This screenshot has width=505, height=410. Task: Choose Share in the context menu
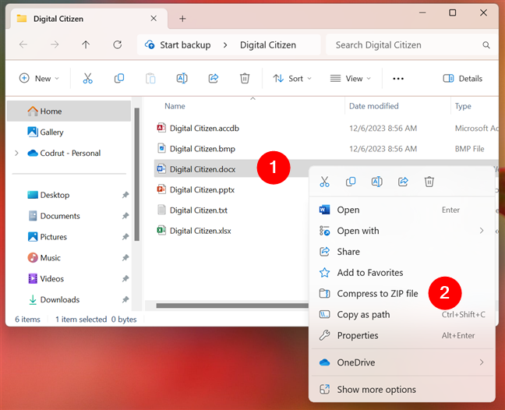401,252
